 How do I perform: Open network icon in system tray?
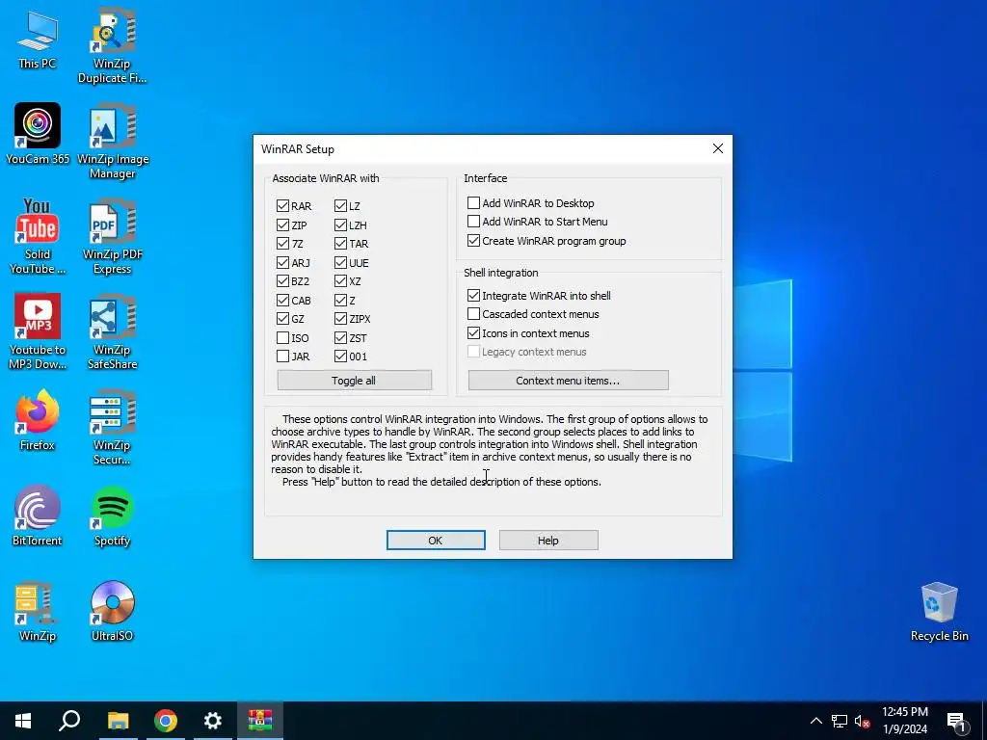click(840, 721)
